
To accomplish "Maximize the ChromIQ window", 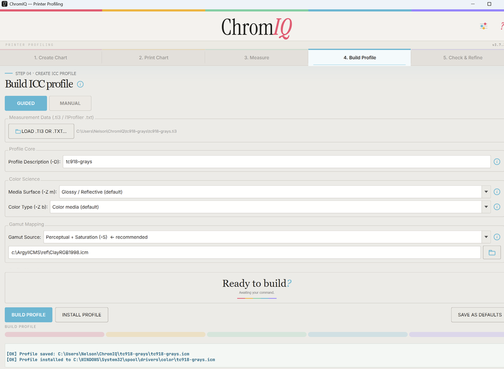I will 489,4.
